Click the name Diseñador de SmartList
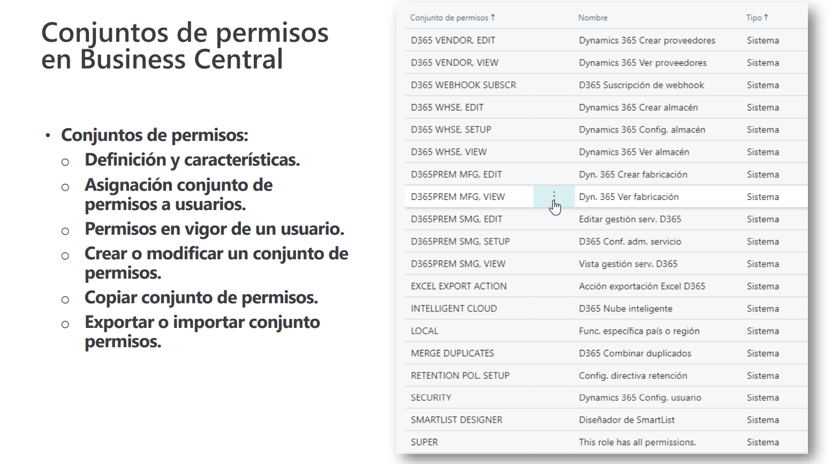The width and height of the screenshot is (839, 464). (626, 420)
